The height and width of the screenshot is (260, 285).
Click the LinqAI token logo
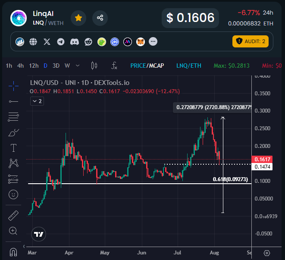[x=19, y=18]
